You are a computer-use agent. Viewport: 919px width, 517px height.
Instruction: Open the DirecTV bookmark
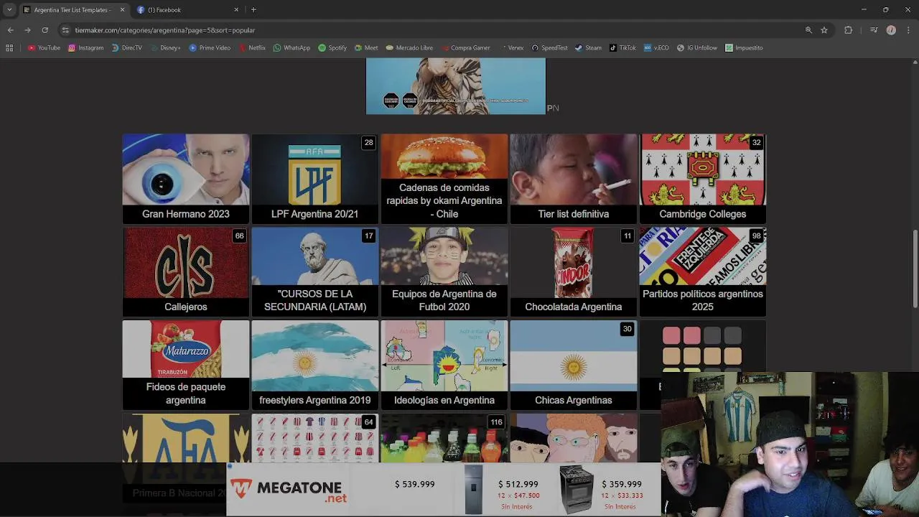click(126, 48)
